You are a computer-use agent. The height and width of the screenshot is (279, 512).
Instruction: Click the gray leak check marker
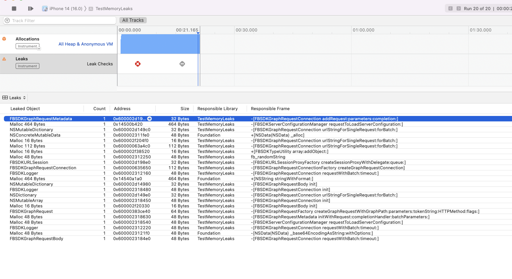pyautogui.click(x=182, y=64)
